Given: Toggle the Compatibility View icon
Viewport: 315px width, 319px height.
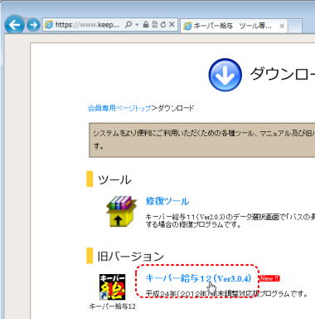Looking at the screenshot, I should pos(155,25).
